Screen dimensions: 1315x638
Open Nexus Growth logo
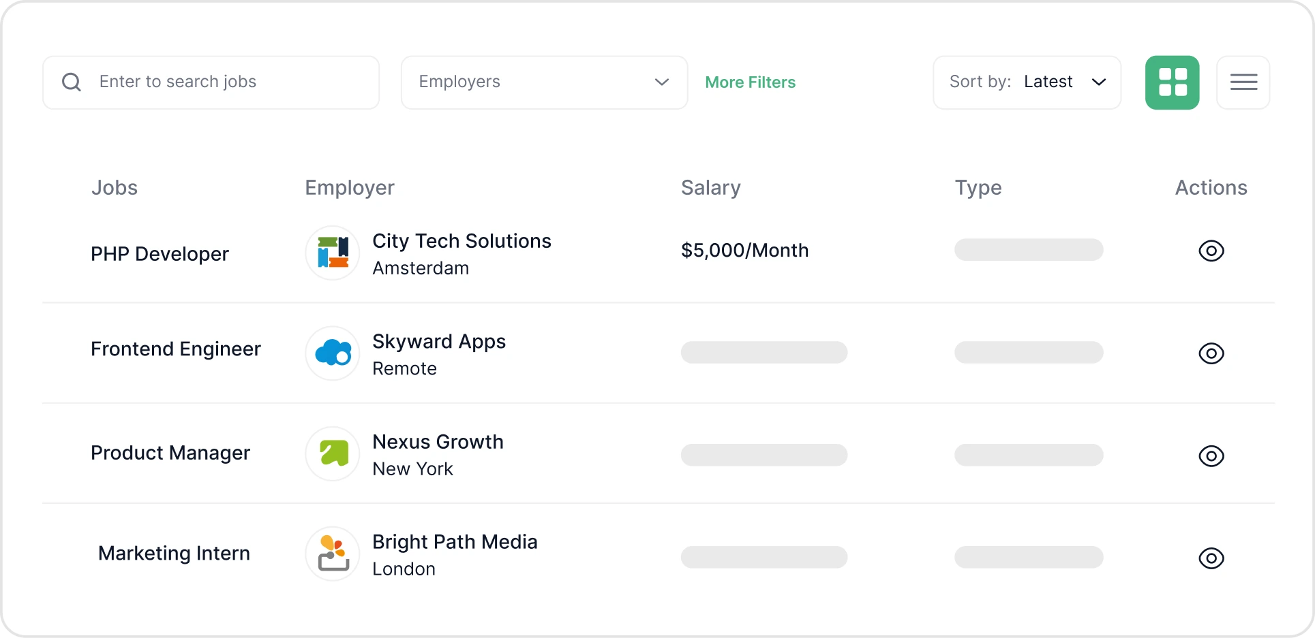(x=333, y=453)
